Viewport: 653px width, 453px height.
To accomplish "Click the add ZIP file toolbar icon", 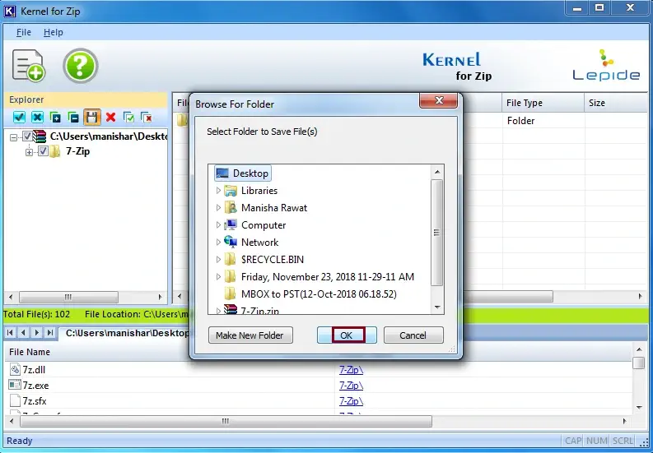I will [28, 65].
